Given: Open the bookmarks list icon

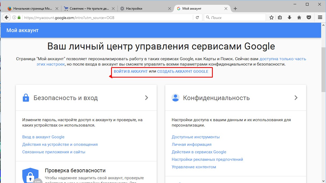Looking at the screenshot, I should click(280, 17).
